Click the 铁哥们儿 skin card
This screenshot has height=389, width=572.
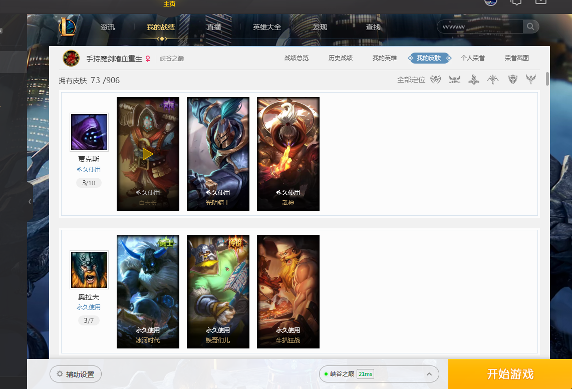tap(218, 292)
